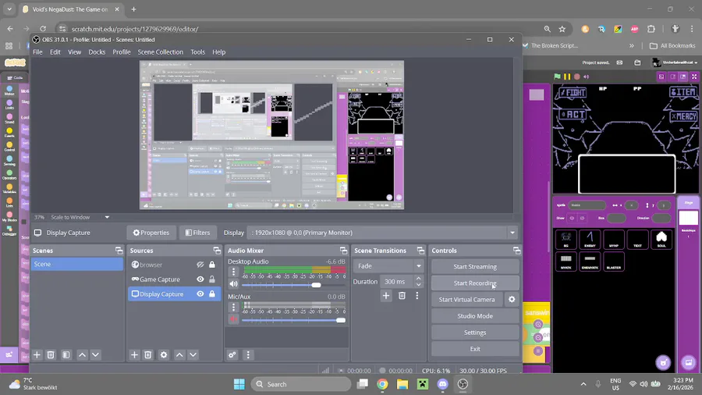This screenshot has height=395, width=702.
Task: Open OBS Docks menu
Action: 97,52
